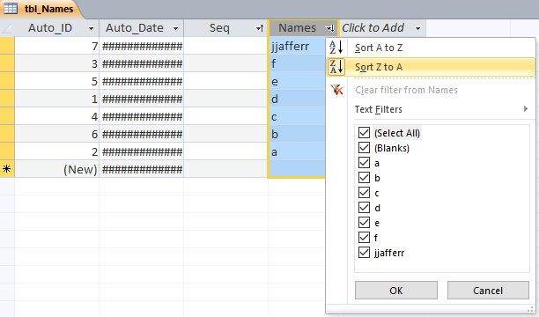Select Clear filter from Names

point(431,90)
